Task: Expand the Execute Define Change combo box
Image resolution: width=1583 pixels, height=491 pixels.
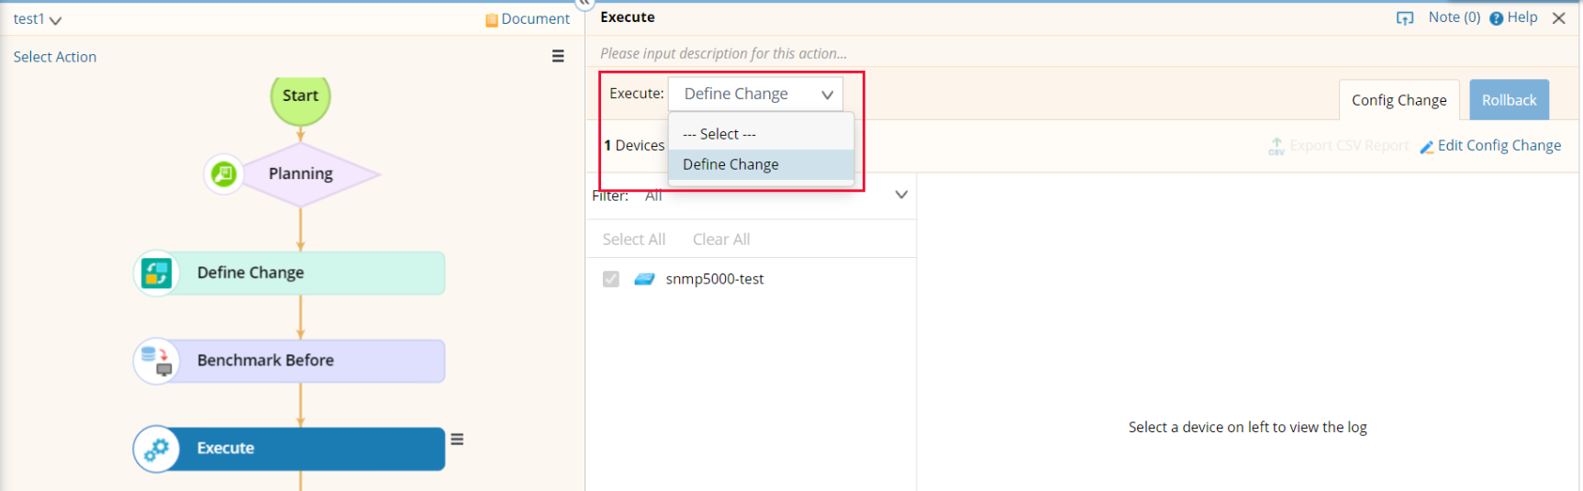Action: pos(755,94)
